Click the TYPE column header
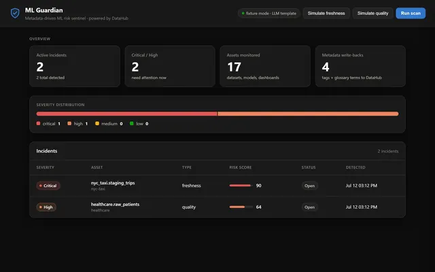 [x=187, y=167]
